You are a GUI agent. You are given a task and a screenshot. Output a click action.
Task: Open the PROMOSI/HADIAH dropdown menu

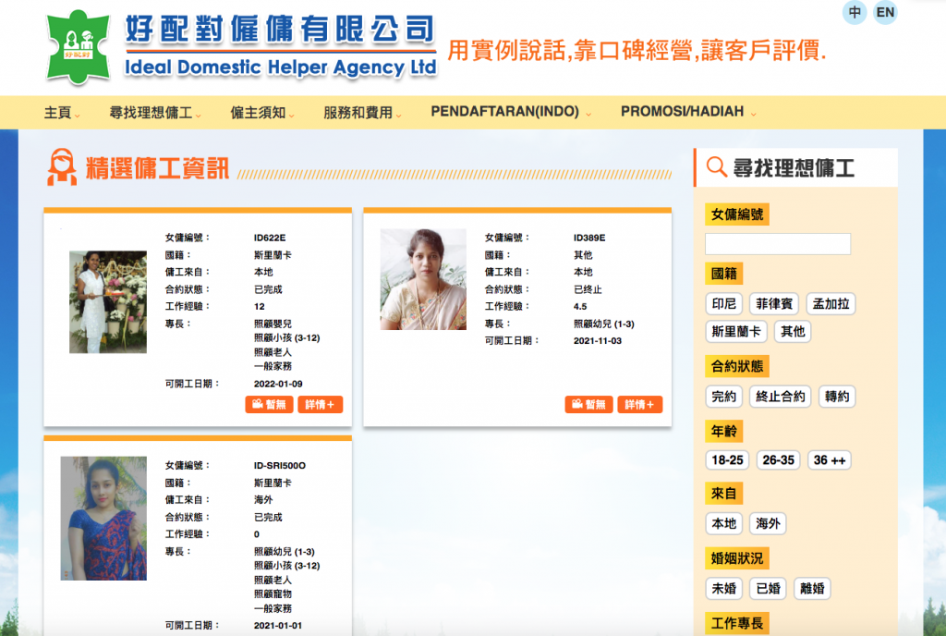pyautogui.click(x=680, y=111)
